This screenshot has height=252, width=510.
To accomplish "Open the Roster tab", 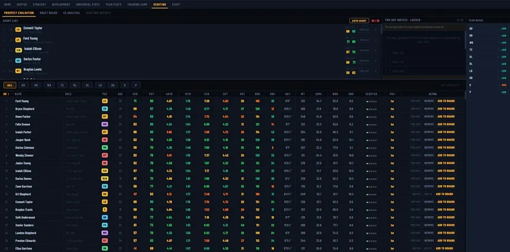I will (x=22, y=5).
